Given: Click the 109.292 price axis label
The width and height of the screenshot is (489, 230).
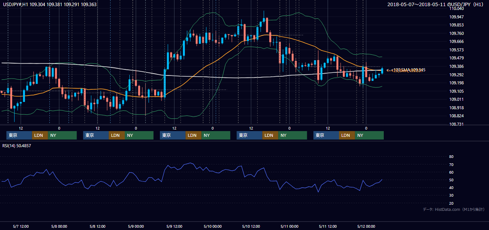Looking at the screenshot, I should (456, 75).
